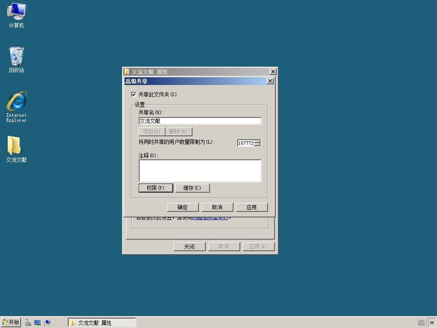437x328 pixels.
Task: Close the 高级共享 dialog via X
Action: (270, 81)
